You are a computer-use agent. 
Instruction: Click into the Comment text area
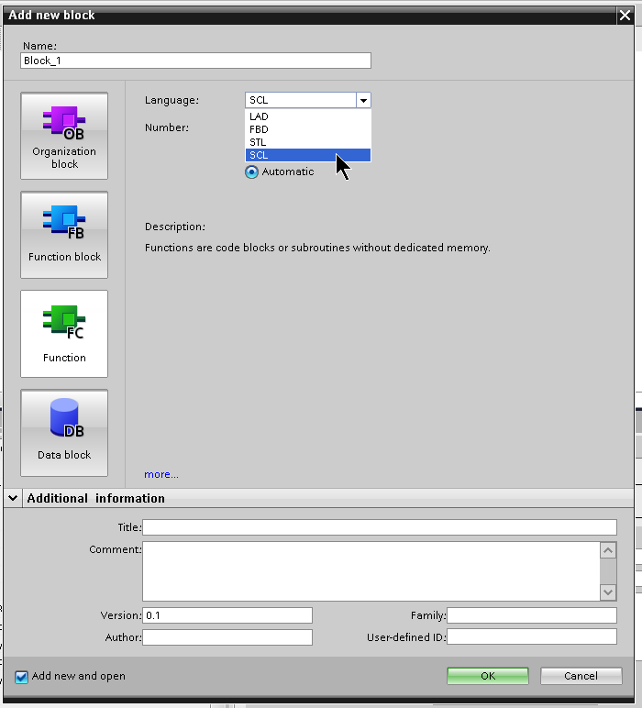(371, 571)
